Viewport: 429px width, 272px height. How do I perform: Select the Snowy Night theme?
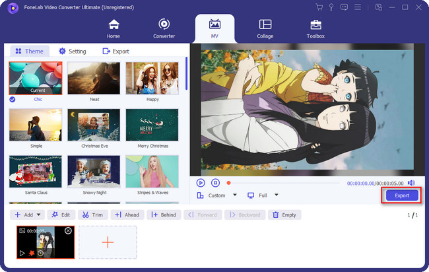[x=94, y=171]
